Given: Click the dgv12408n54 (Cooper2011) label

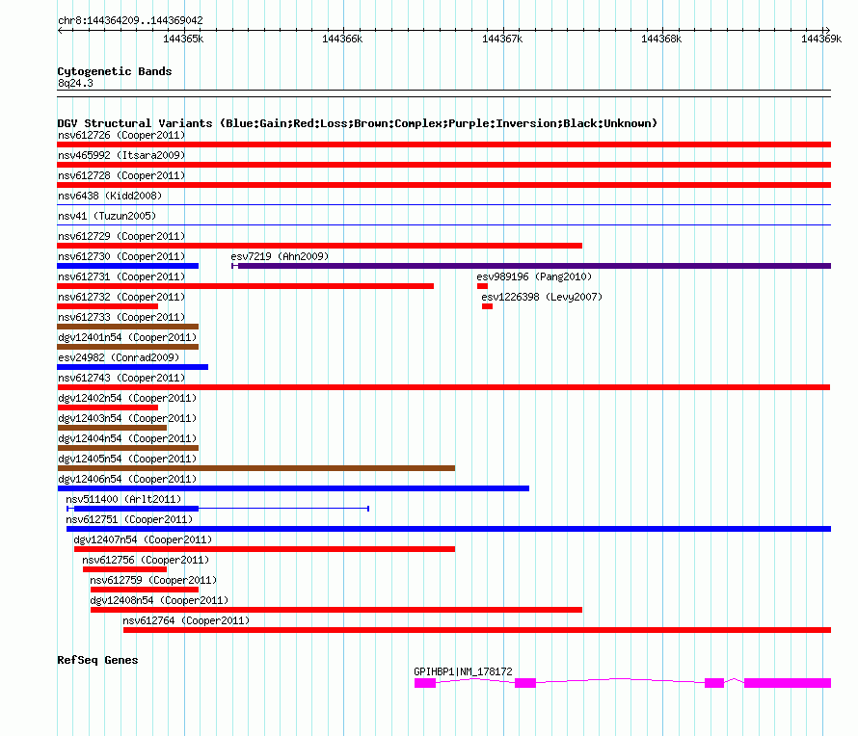Looking at the screenshot, I should 159,600.
